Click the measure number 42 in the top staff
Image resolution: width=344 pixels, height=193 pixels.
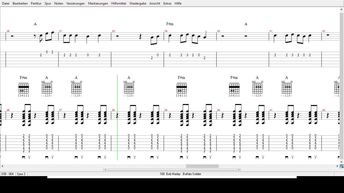324,31
